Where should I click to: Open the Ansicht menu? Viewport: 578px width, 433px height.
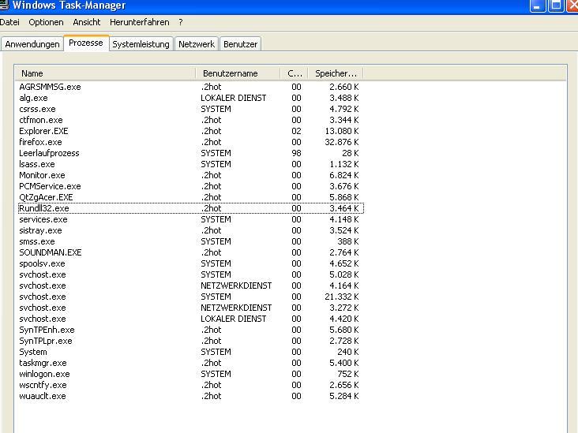point(87,22)
